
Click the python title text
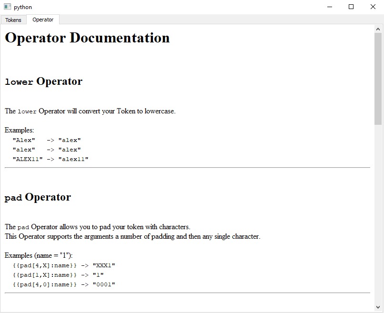(23, 7)
